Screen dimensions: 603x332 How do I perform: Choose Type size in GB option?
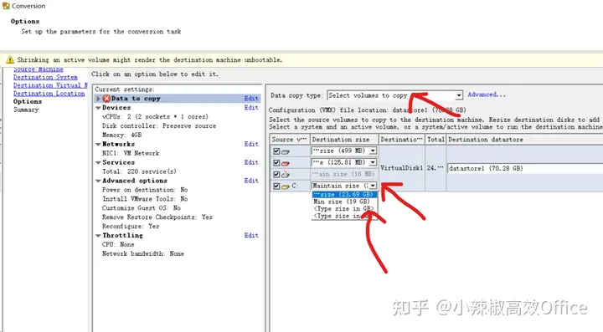click(x=344, y=209)
